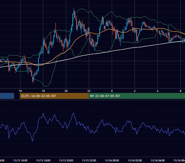
Task: Click the 16 hour label on the price chart axis
Action: pyautogui.click(x=20, y=91)
